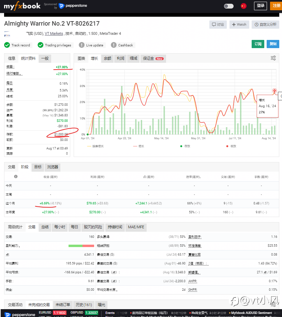Open the 持续时间 duration tab
This screenshot has width=282, height=317.
point(115,227)
